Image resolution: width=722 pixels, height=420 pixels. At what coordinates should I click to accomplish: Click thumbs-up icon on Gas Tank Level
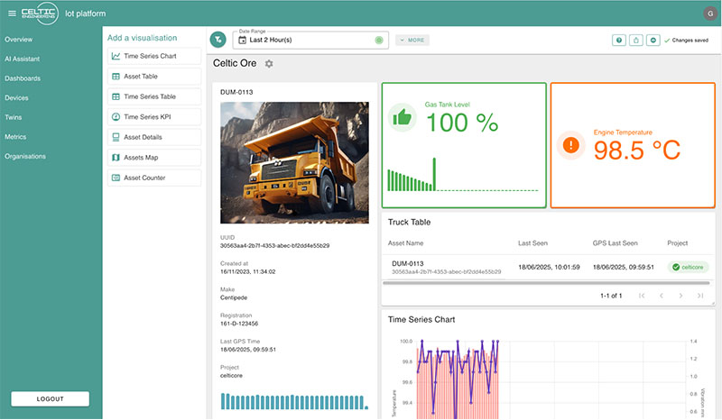tap(402, 117)
